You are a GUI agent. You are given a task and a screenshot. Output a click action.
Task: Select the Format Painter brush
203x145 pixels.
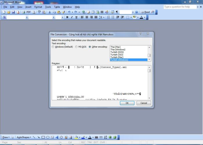point(64,12)
